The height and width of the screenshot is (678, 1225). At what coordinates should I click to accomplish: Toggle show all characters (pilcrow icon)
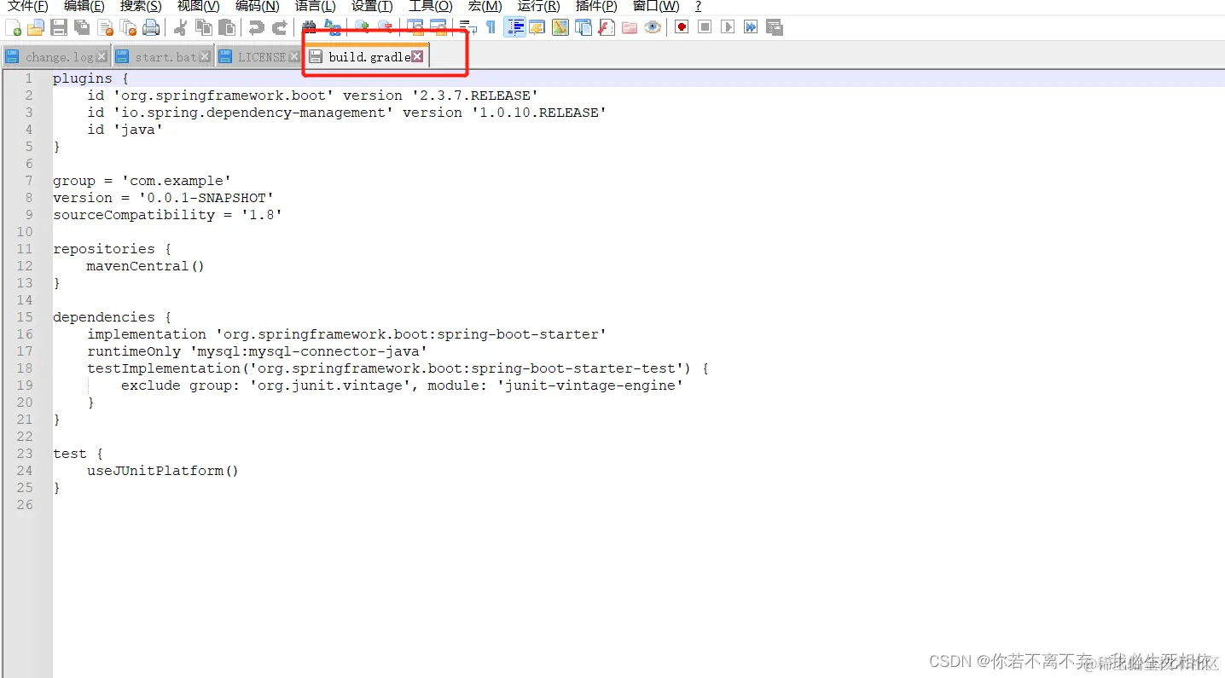tap(491, 27)
